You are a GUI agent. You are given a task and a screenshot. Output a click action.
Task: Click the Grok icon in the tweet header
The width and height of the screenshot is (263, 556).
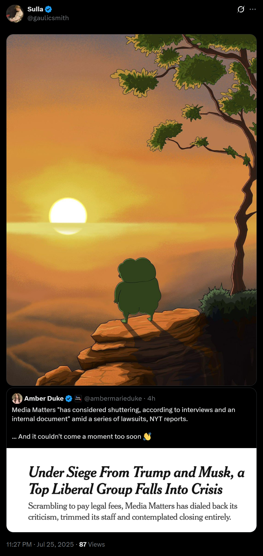pyautogui.click(x=241, y=9)
